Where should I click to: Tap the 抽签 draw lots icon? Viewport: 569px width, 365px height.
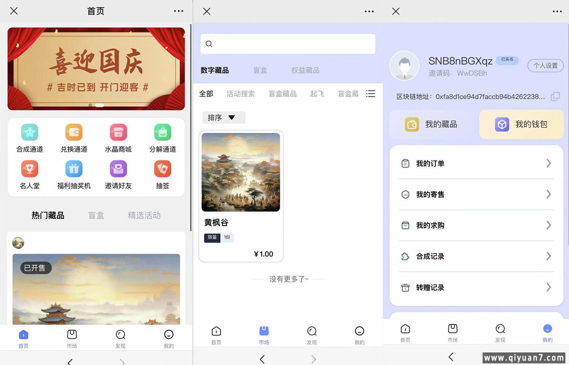[162, 169]
